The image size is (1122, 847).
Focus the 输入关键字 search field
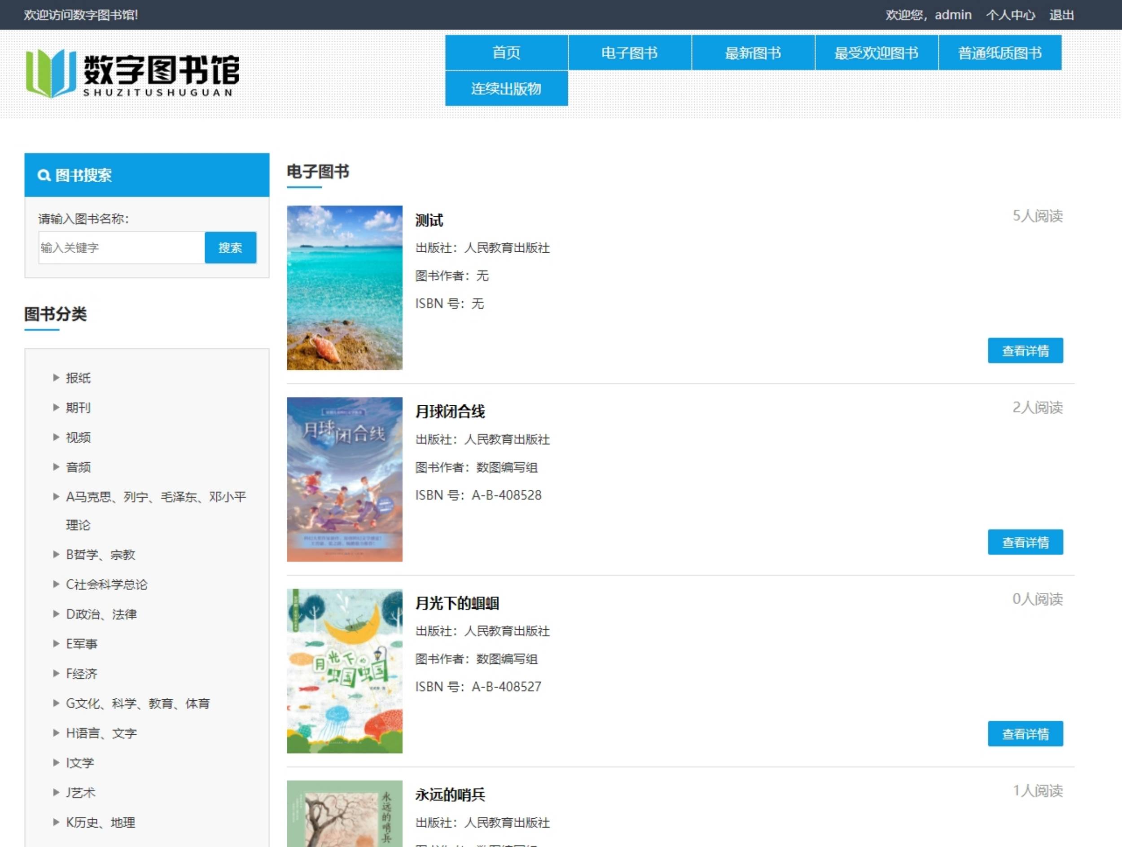[x=122, y=247]
